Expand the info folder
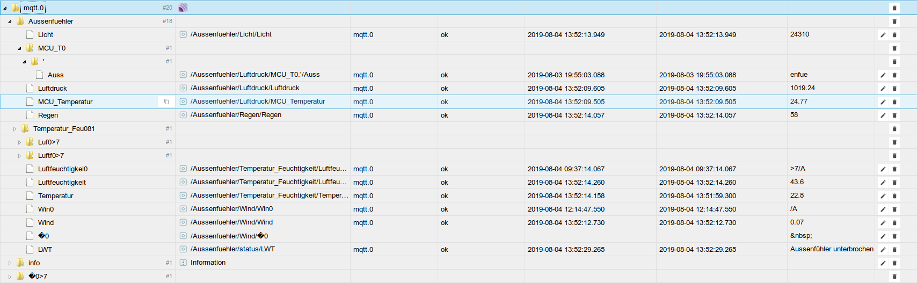The image size is (917, 283). click(x=10, y=263)
